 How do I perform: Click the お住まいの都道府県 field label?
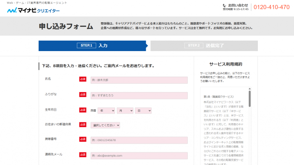tap(58, 124)
